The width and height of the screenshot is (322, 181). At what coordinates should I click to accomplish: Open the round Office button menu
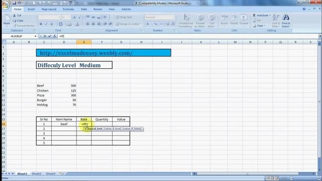(6, 5)
